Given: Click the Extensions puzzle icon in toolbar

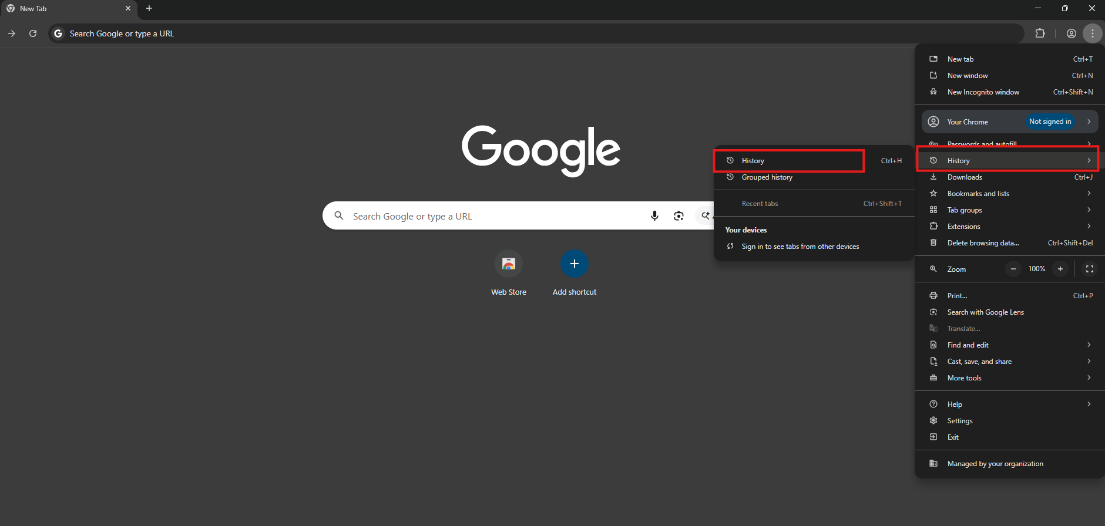Looking at the screenshot, I should point(1040,33).
